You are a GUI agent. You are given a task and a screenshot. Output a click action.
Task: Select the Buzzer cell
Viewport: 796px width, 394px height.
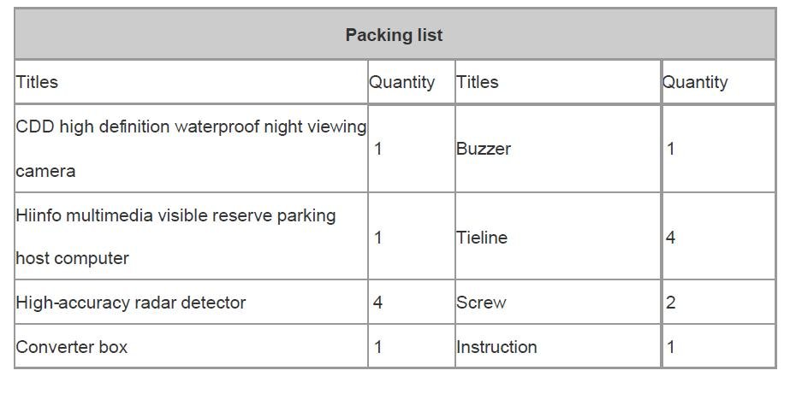pos(484,149)
